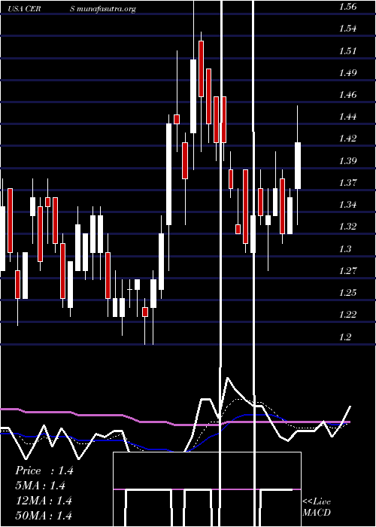Screen dimensions: 376x527
Task: Select the 1.39 price axis label
Action: point(347,160)
